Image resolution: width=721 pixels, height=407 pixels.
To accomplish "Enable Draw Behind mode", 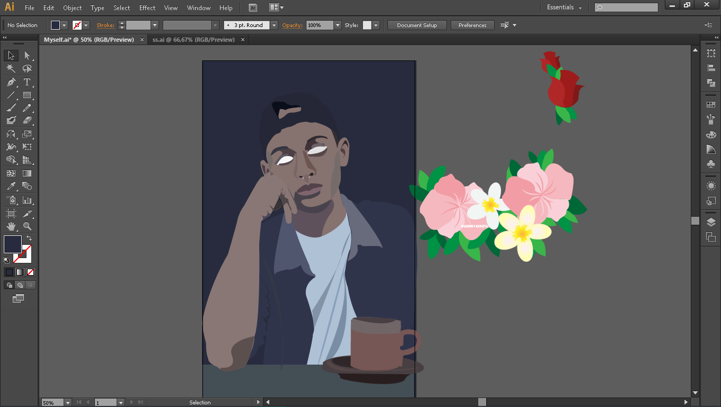I will point(20,285).
